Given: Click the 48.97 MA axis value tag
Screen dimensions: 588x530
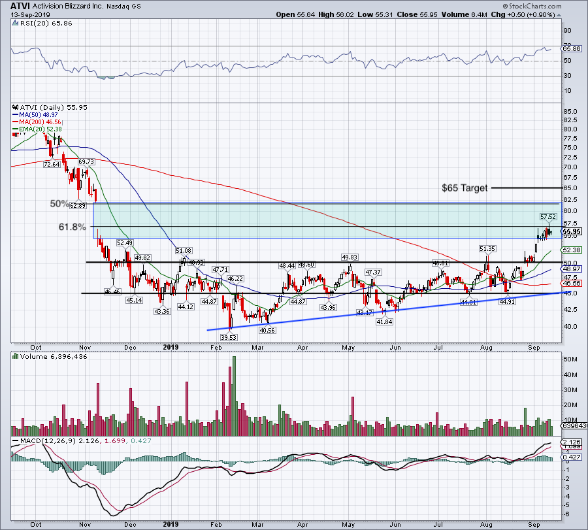Looking at the screenshot, I should (x=572, y=269).
